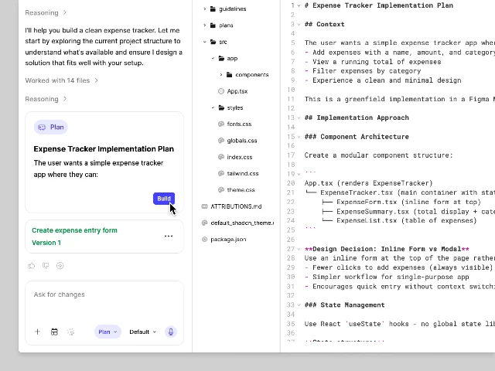Image resolution: width=495 pixels, height=371 pixels.
Task: Collapse the app folder
Action: (x=213, y=58)
